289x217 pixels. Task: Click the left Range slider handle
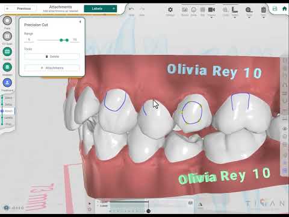[x=61, y=40]
